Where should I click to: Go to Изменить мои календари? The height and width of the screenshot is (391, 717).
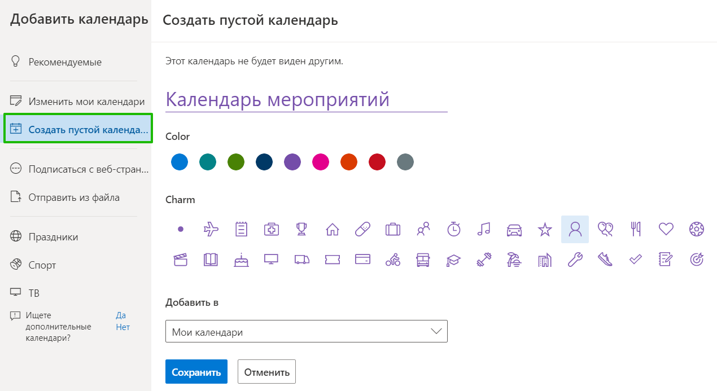coord(86,102)
